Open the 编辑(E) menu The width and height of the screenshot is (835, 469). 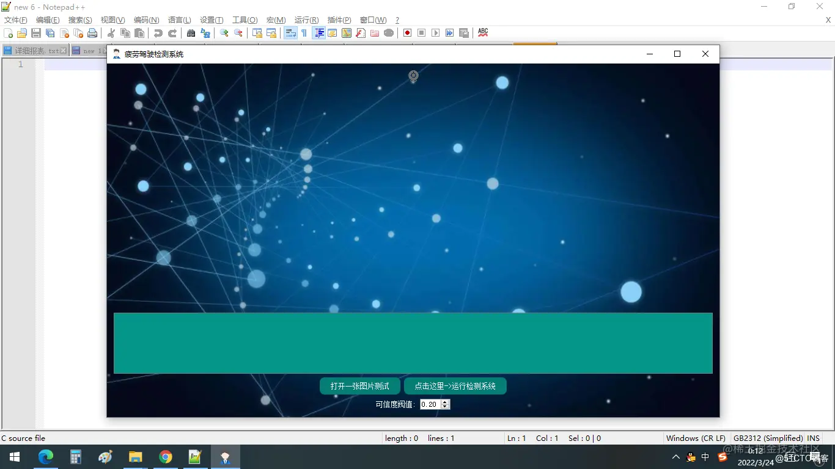pos(48,20)
